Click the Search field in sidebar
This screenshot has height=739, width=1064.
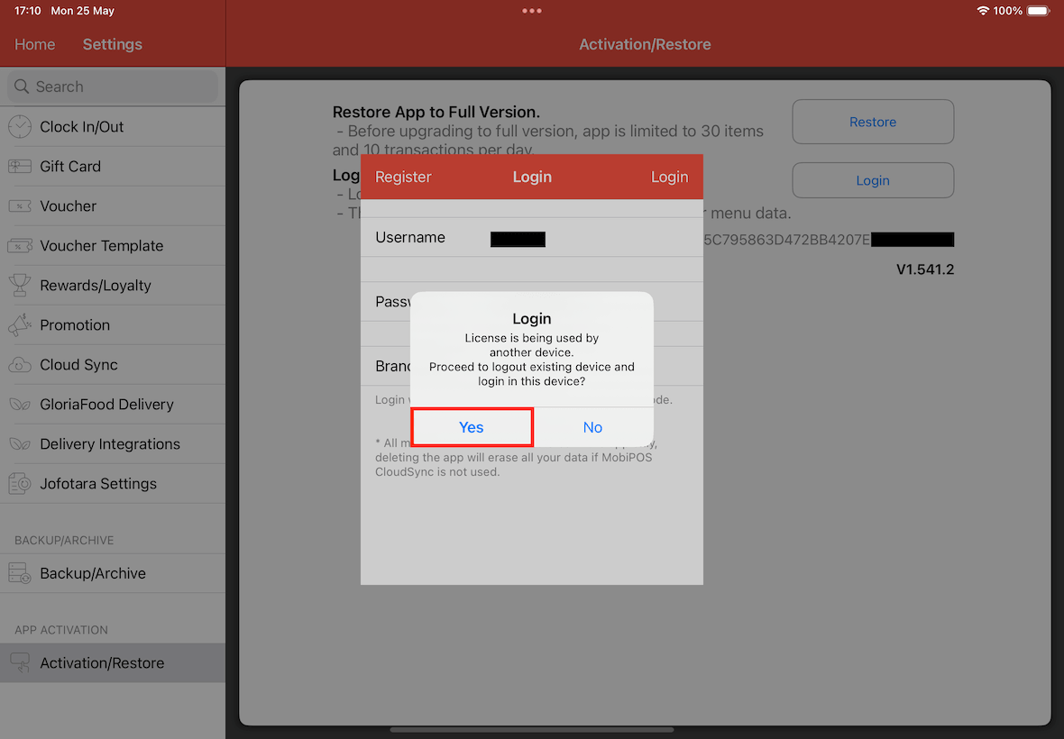tap(113, 87)
